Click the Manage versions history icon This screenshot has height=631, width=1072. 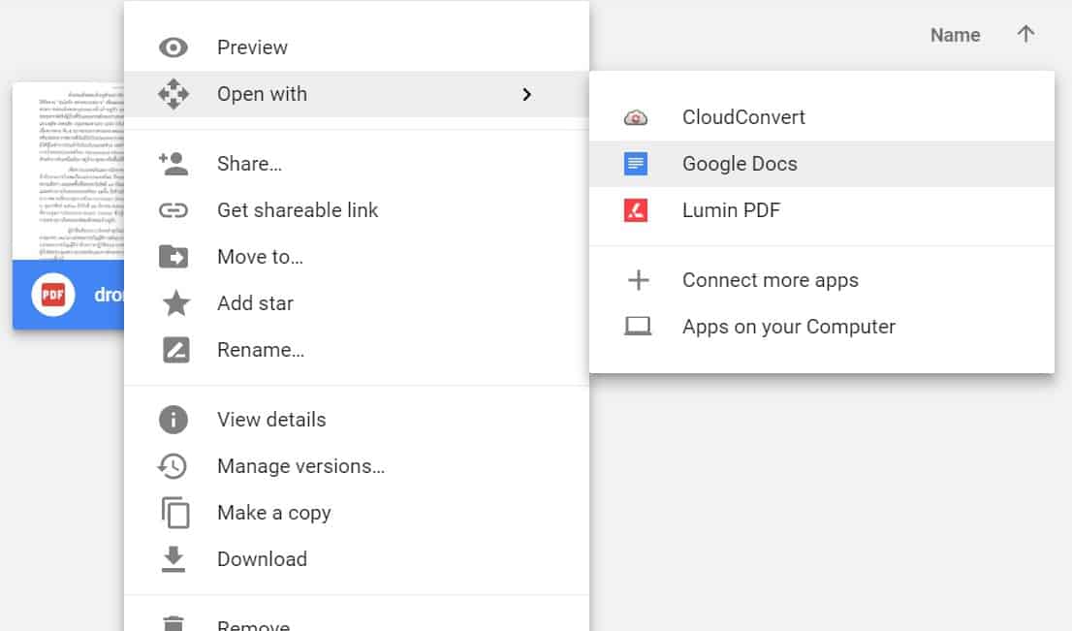[173, 466]
